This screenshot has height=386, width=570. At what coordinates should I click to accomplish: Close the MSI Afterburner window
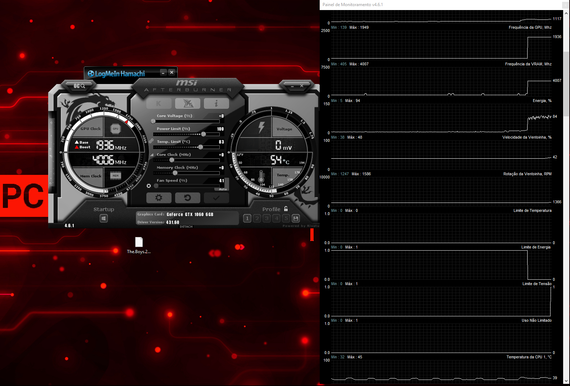click(302, 86)
